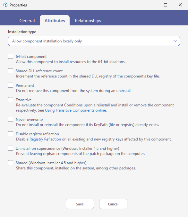Open Using Transitive Components online link

coord(76,110)
